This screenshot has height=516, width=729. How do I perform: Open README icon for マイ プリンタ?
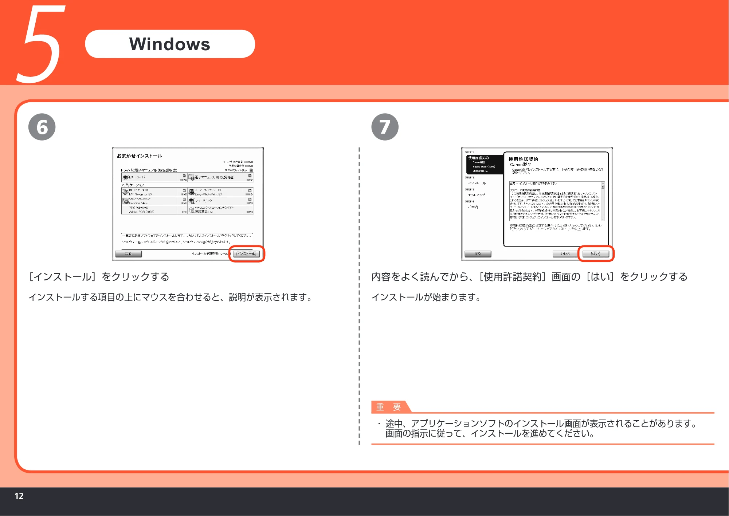pyautogui.click(x=250, y=199)
